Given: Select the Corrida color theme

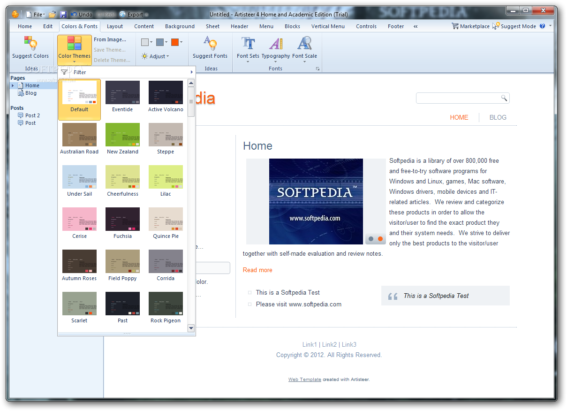Looking at the screenshot, I should point(166,266).
